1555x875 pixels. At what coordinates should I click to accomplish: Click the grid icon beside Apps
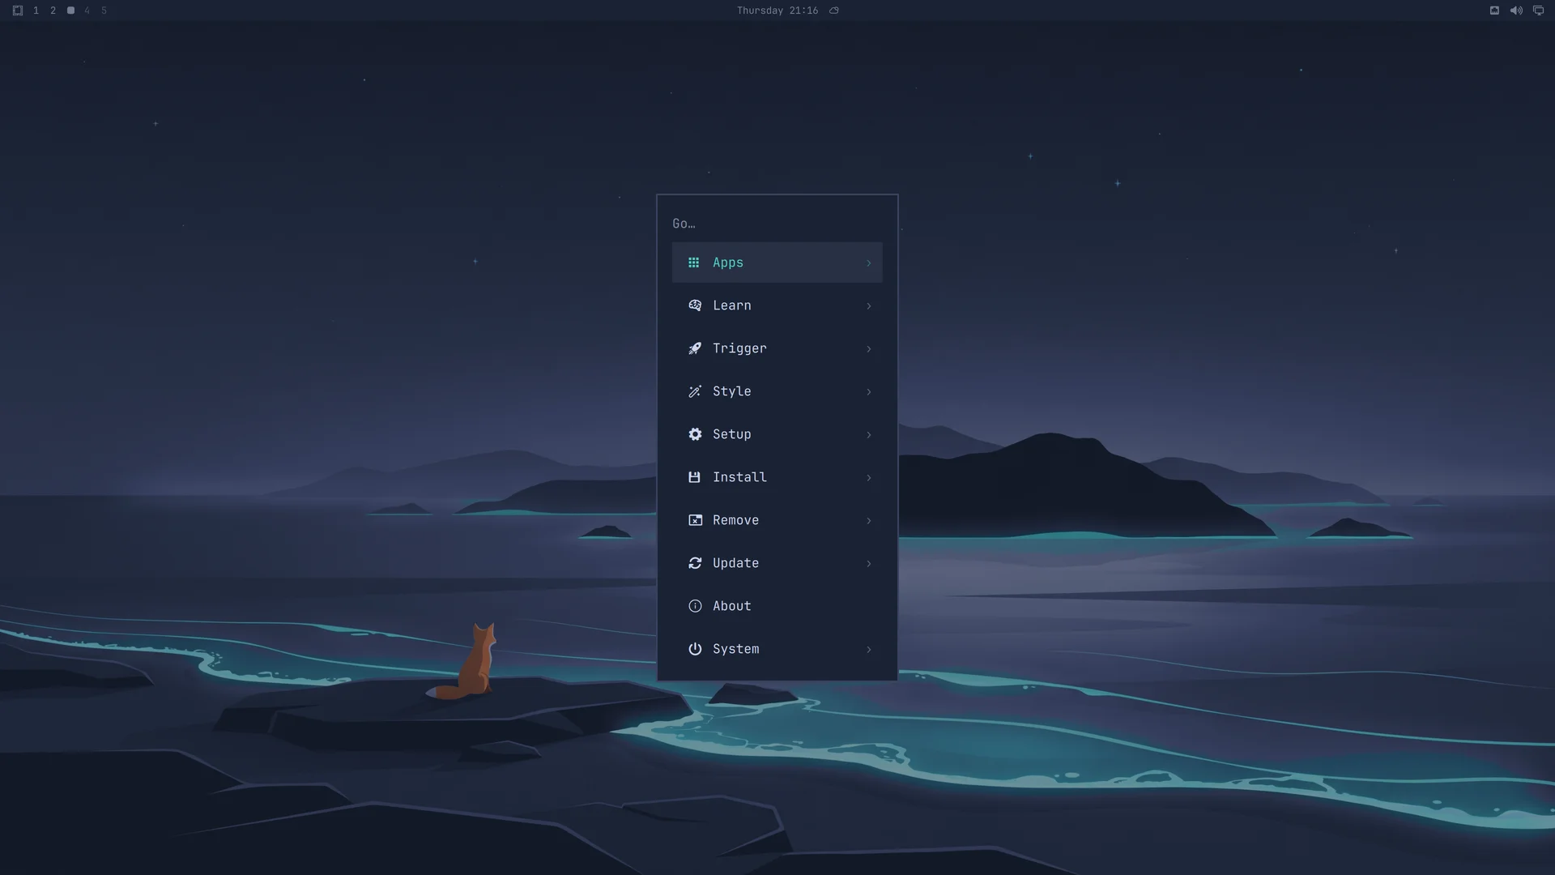693,262
